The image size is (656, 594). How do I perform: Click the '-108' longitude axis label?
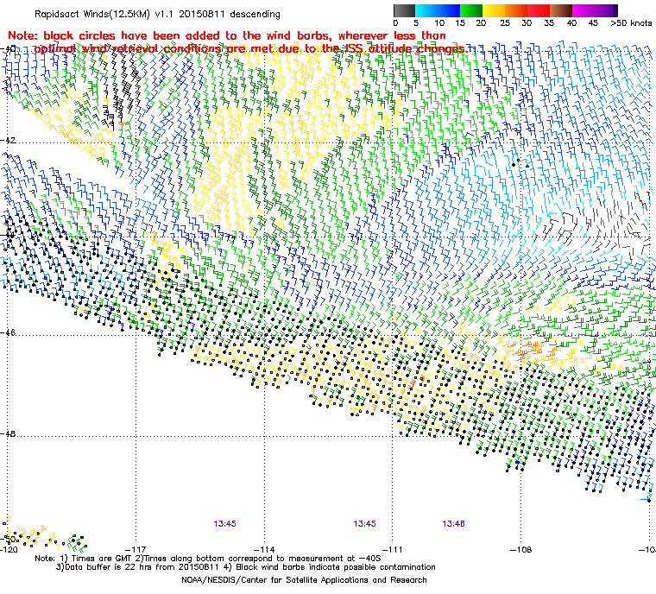tap(520, 550)
